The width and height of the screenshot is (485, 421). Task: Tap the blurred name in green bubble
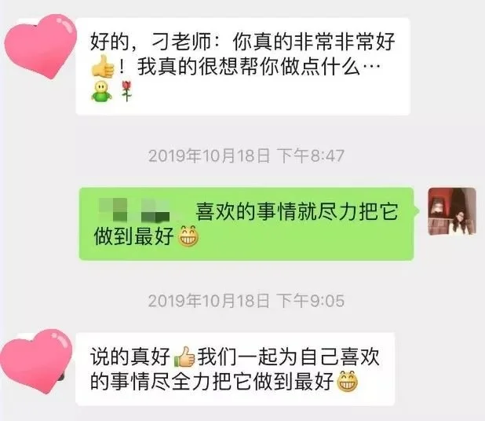click(134, 210)
